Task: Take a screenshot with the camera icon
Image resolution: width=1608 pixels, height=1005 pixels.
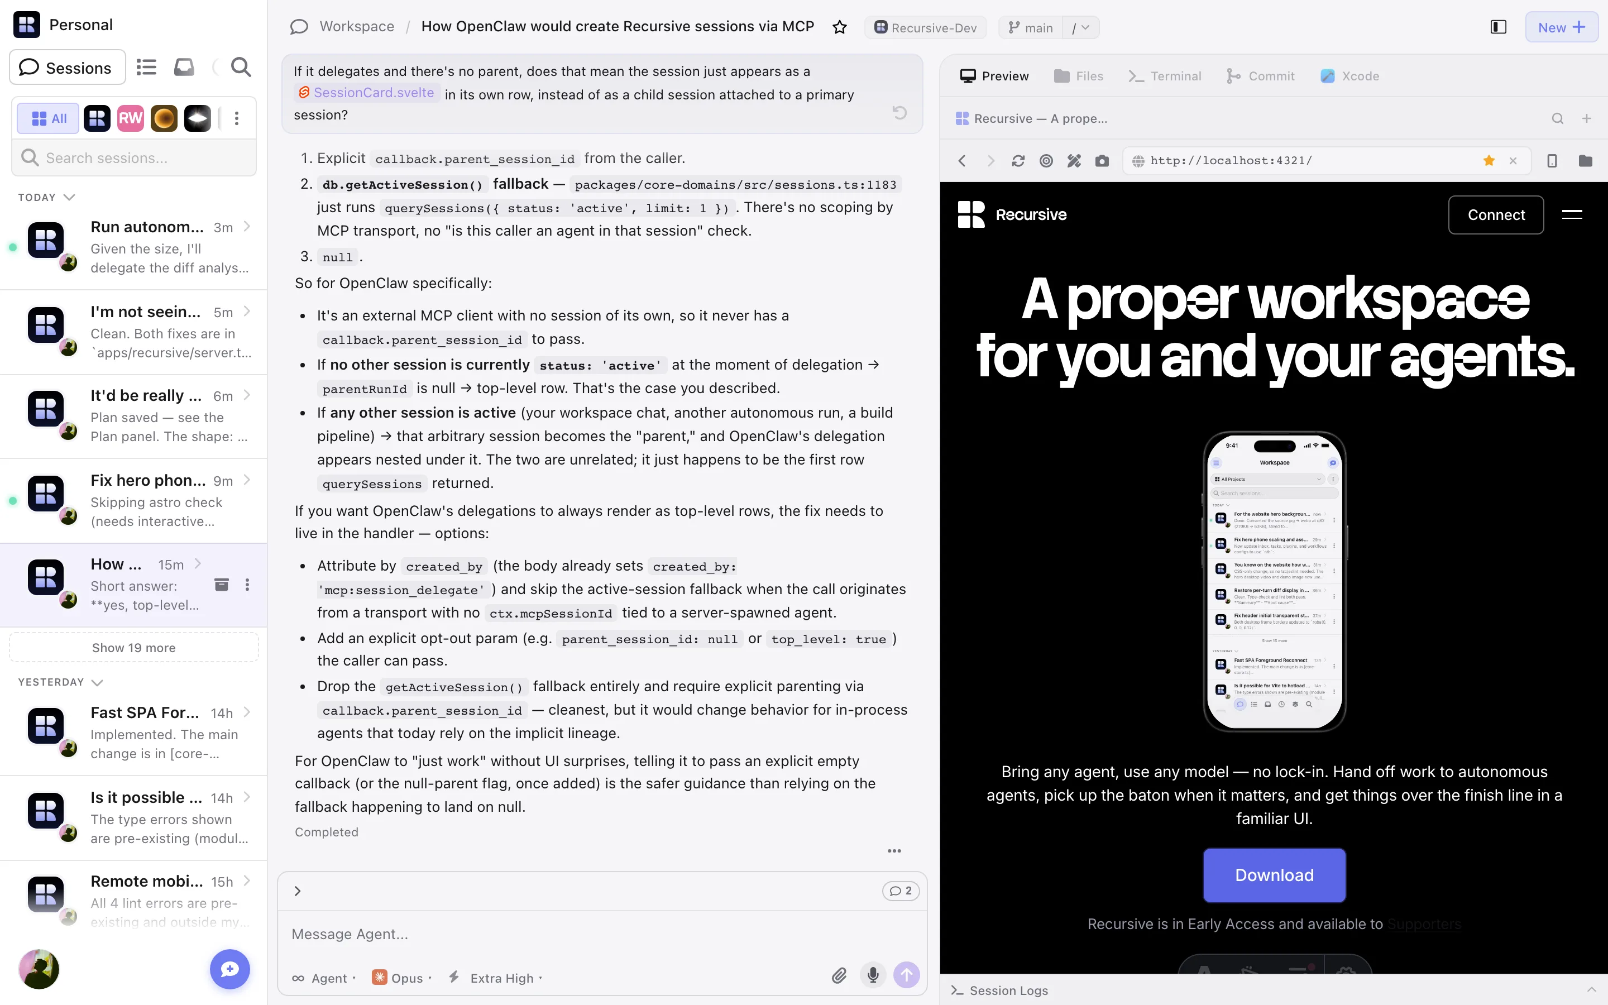Action: click(x=1102, y=161)
